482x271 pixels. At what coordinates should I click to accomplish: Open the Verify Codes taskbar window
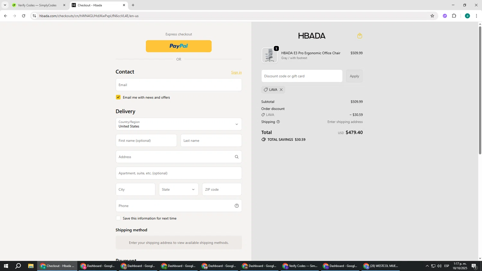(x=300, y=266)
